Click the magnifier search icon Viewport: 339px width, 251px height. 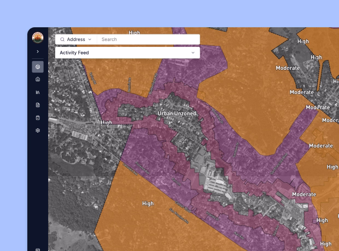[x=62, y=39]
